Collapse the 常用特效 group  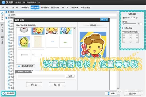coord(6,18)
